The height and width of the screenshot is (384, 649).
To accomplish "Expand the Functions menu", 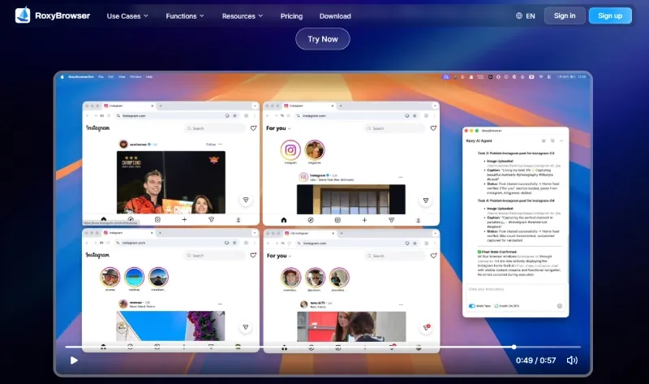I will 185,16.
